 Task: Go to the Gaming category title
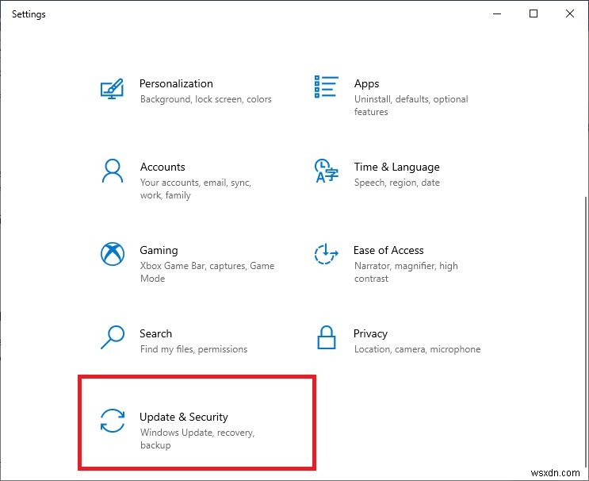pyautogui.click(x=159, y=250)
